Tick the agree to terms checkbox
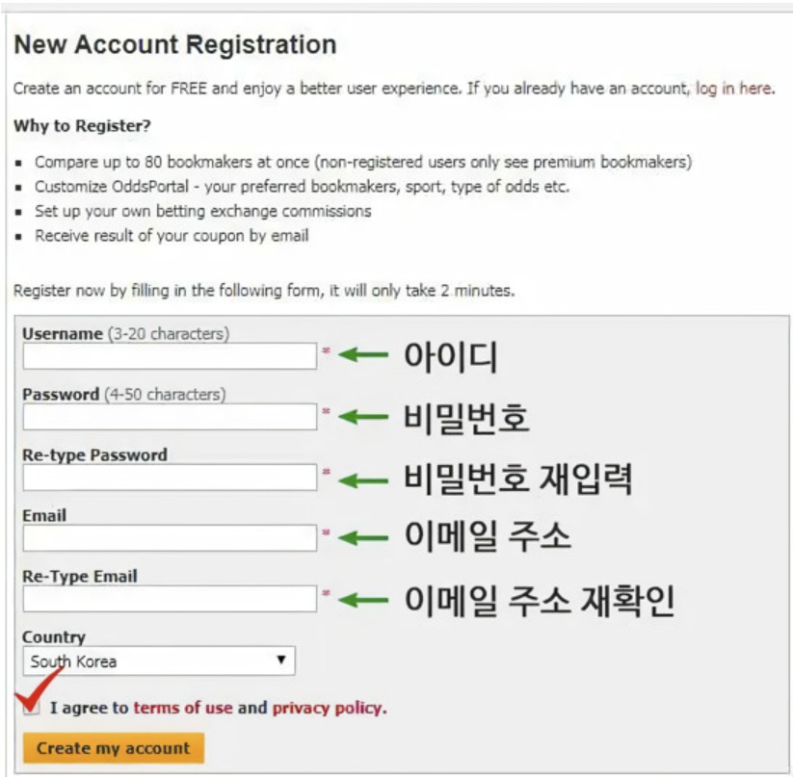The image size is (793, 777). click(32, 708)
